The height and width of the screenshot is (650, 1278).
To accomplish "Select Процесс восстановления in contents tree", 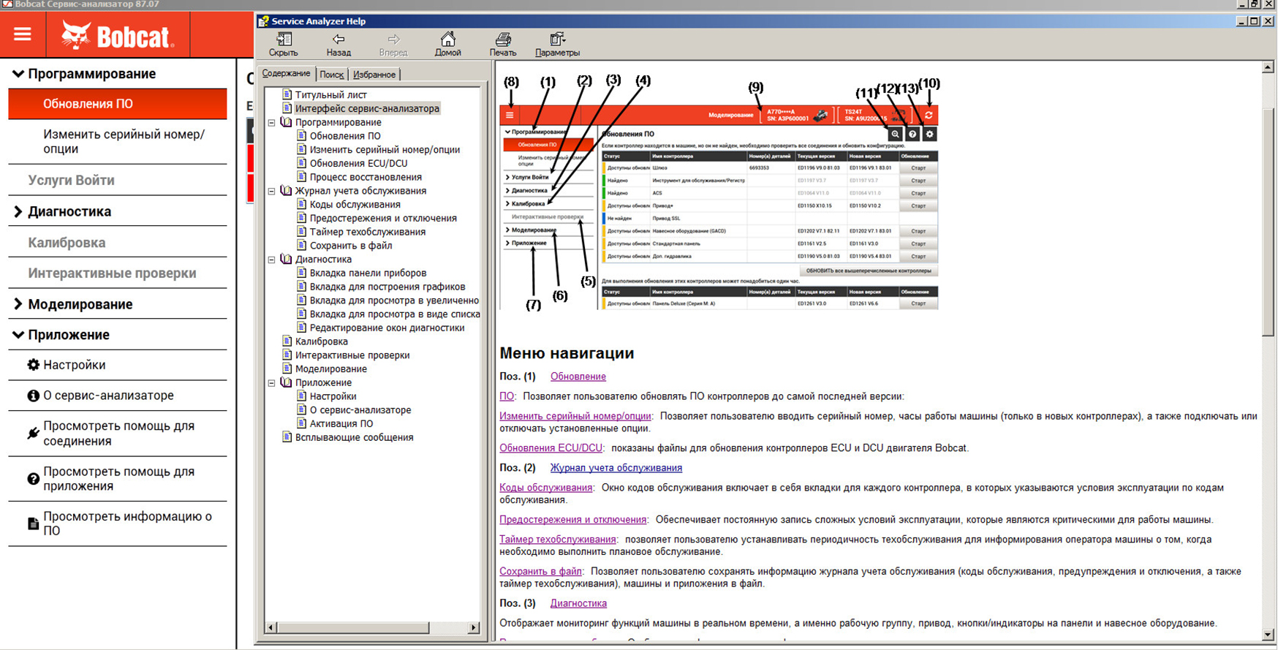I will tap(365, 177).
